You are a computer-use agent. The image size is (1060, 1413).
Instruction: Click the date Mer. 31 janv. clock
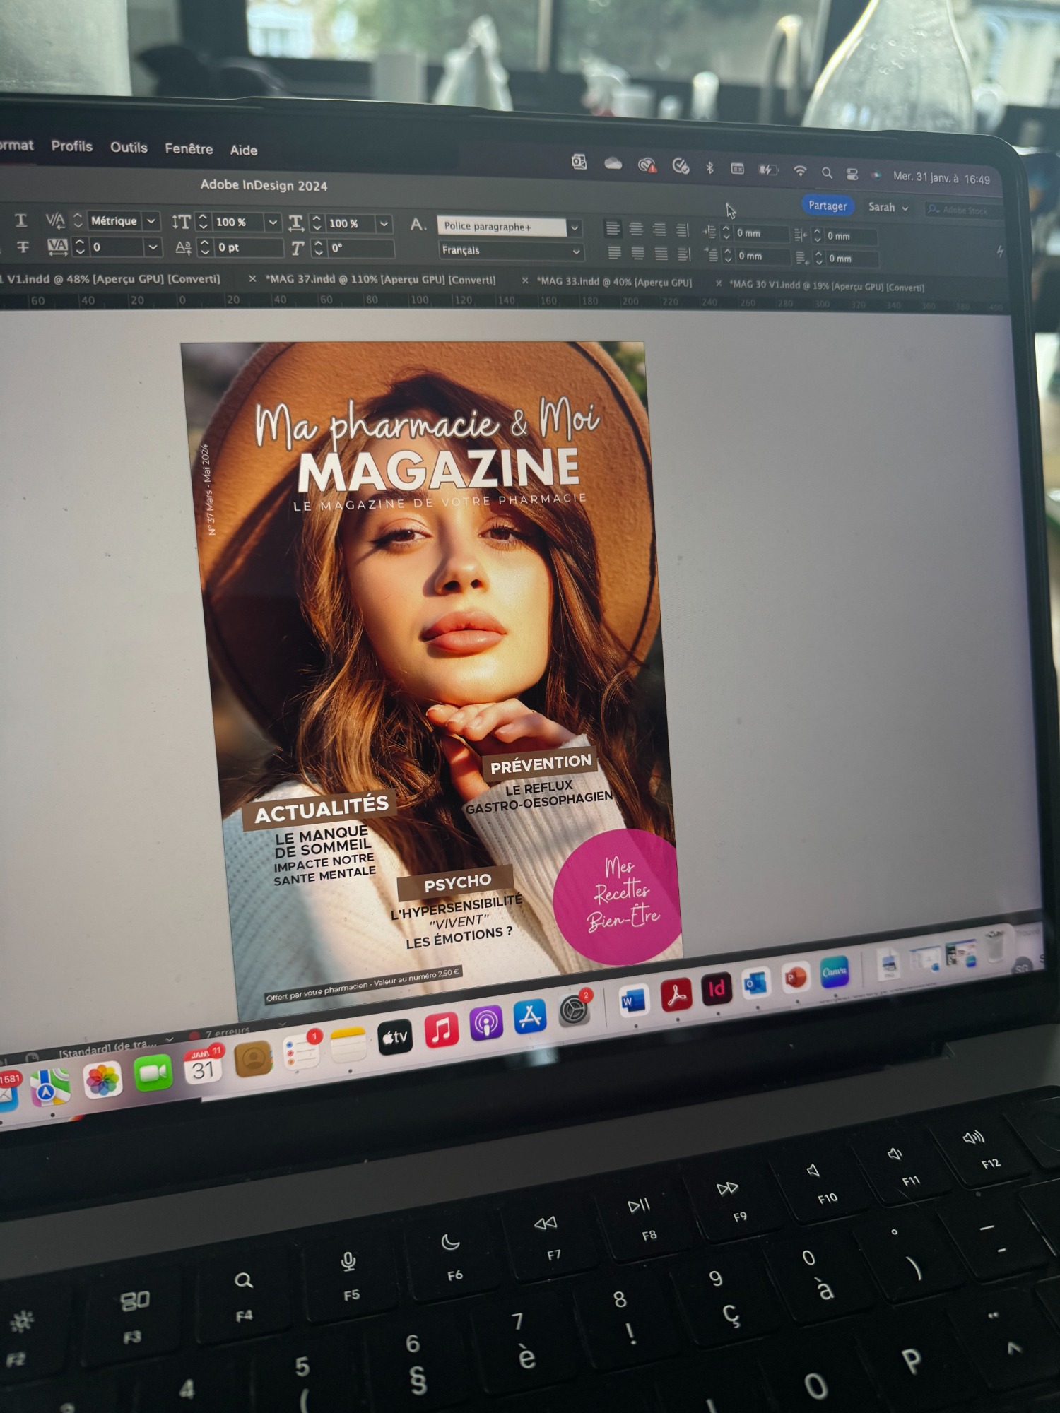point(941,177)
